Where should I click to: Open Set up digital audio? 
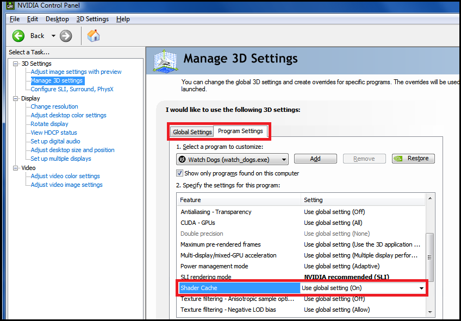coord(55,141)
